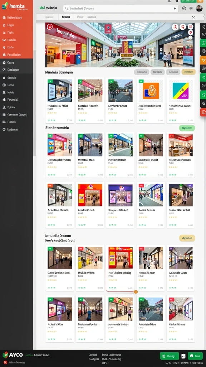The image size is (206, 367).
Task: Click the undo arrow icon in right toolbar
Action: pos(203,27)
